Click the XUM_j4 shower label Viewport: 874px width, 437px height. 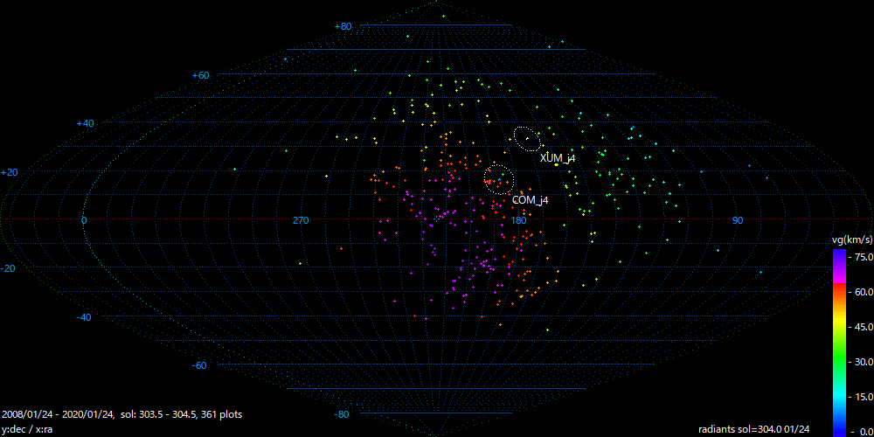pos(558,158)
